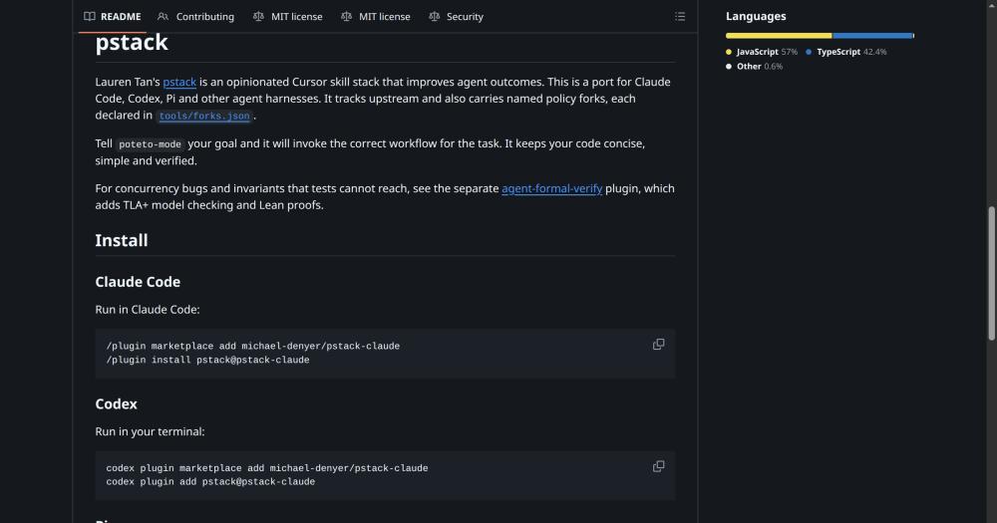Screen dimensions: 997x523
Task: Open the README outline list icon
Action: pyautogui.click(x=680, y=17)
